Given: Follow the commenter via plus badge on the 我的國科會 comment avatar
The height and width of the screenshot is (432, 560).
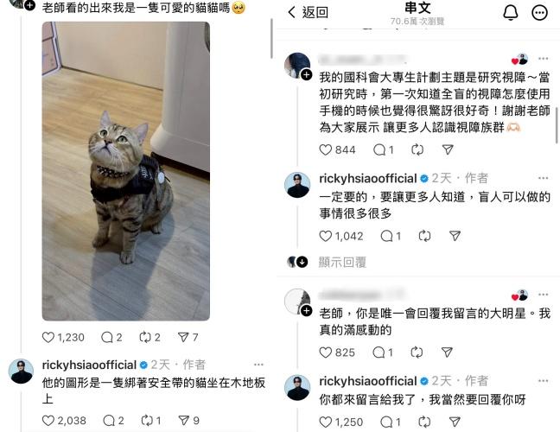Looking at the screenshot, I should (x=307, y=75).
